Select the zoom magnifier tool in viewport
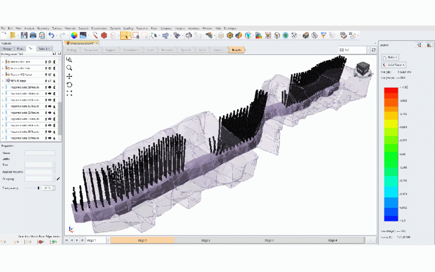 click(70, 68)
